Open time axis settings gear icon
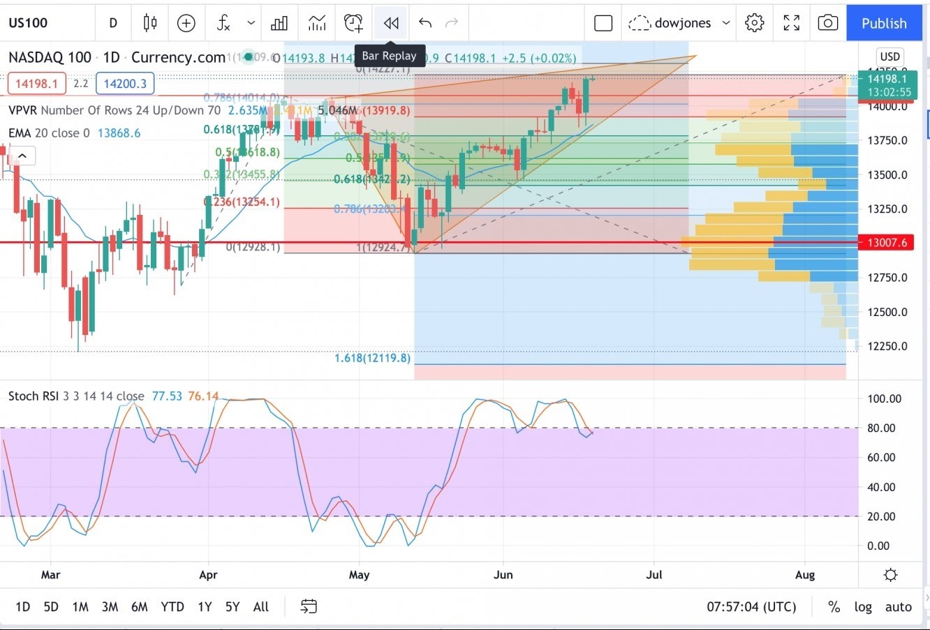The height and width of the screenshot is (630, 930). tap(890, 575)
